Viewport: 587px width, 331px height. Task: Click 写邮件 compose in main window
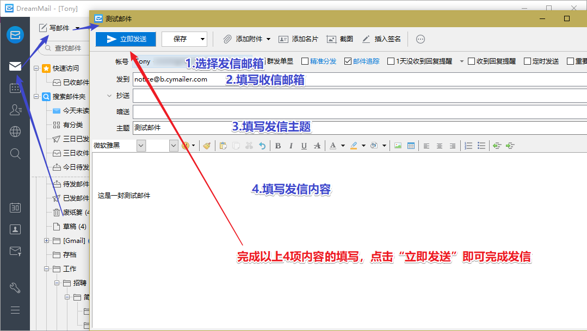click(54, 28)
